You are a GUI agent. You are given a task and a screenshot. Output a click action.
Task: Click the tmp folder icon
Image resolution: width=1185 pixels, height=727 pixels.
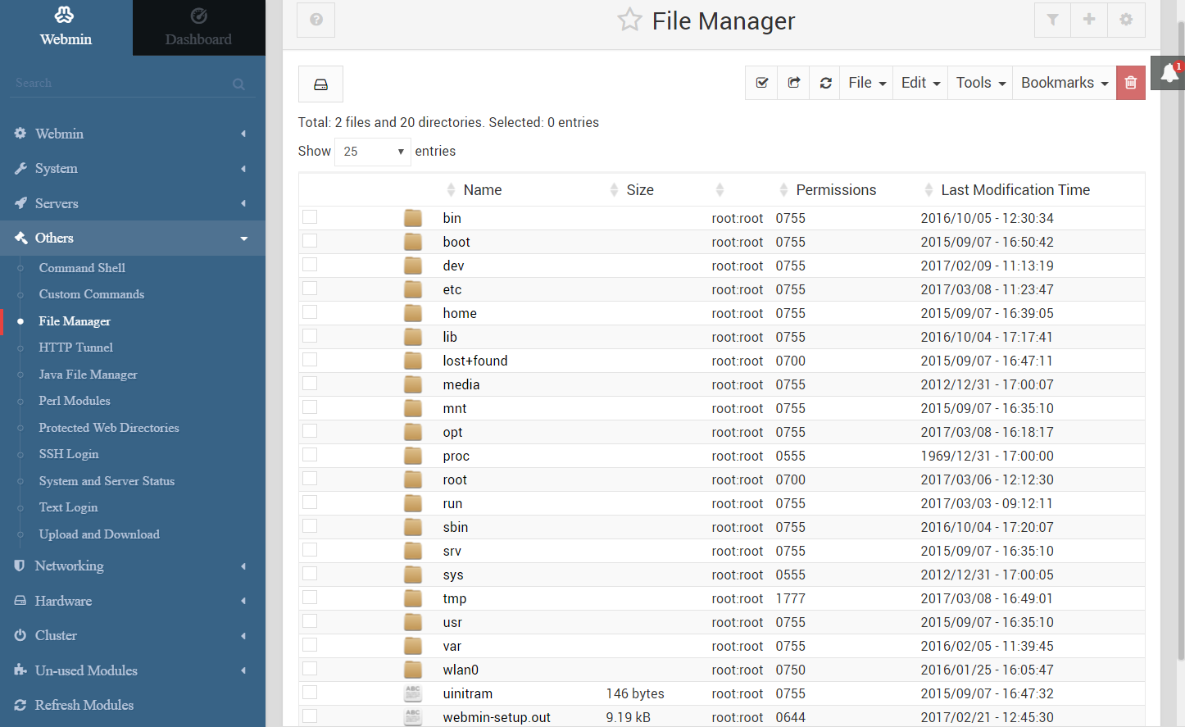point(413,598)
